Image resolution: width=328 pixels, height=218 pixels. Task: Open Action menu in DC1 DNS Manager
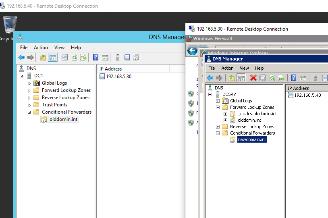pyautogui.click(x=41, y=48)
